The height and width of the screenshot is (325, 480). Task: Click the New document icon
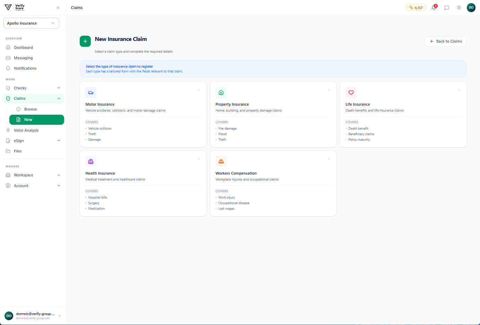(x=18, y=120)
